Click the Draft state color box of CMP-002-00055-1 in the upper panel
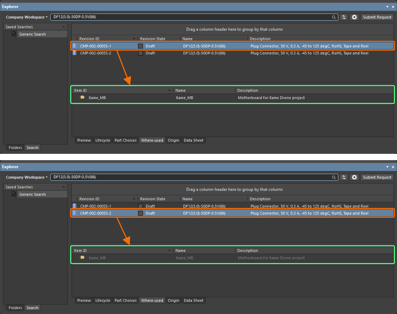The image size is (397, 314). [x=140, y=46]
